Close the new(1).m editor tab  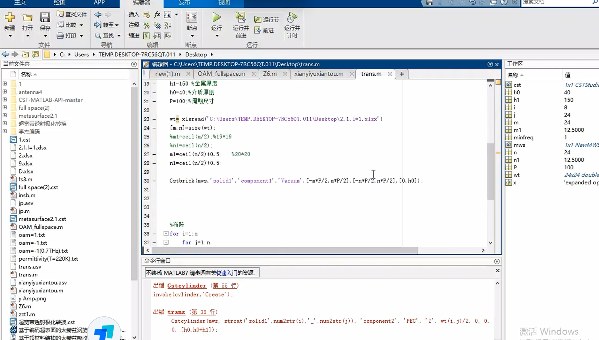point(188,74)
